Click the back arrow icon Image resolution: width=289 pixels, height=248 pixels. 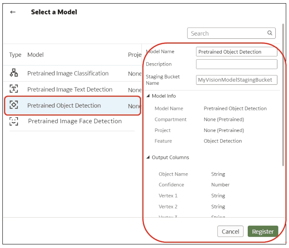click(13, 12)
